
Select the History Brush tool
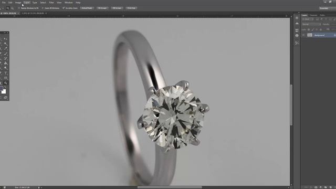coord(6,58)
